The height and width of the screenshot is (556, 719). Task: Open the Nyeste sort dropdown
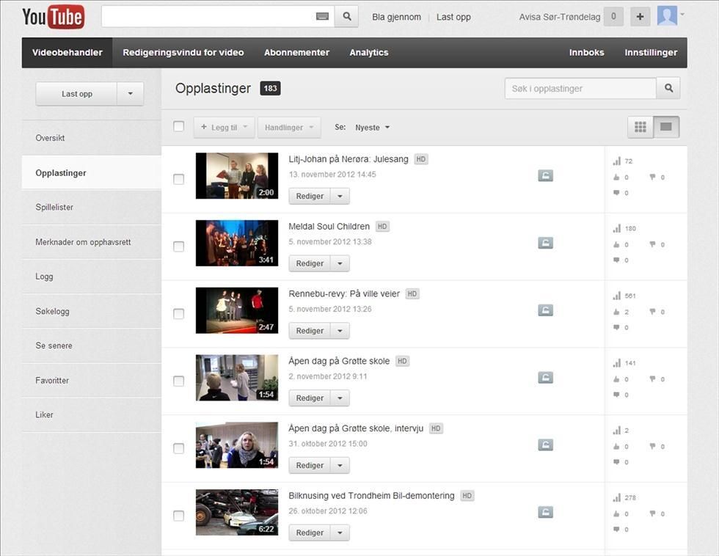click(371, 127)
